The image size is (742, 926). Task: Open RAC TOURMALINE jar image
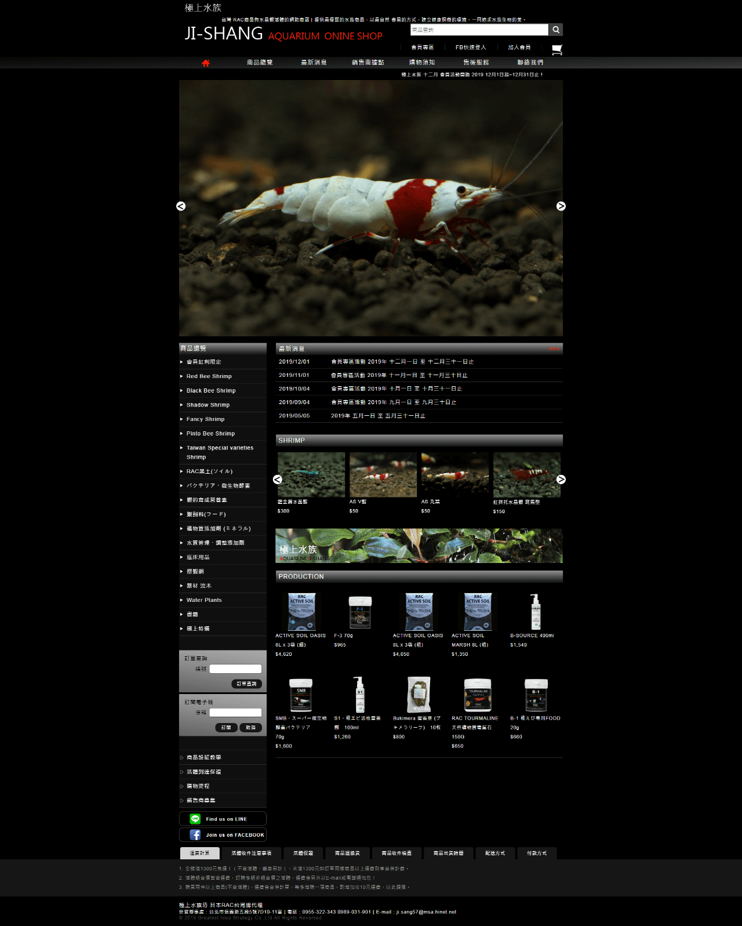pos(478,695)
